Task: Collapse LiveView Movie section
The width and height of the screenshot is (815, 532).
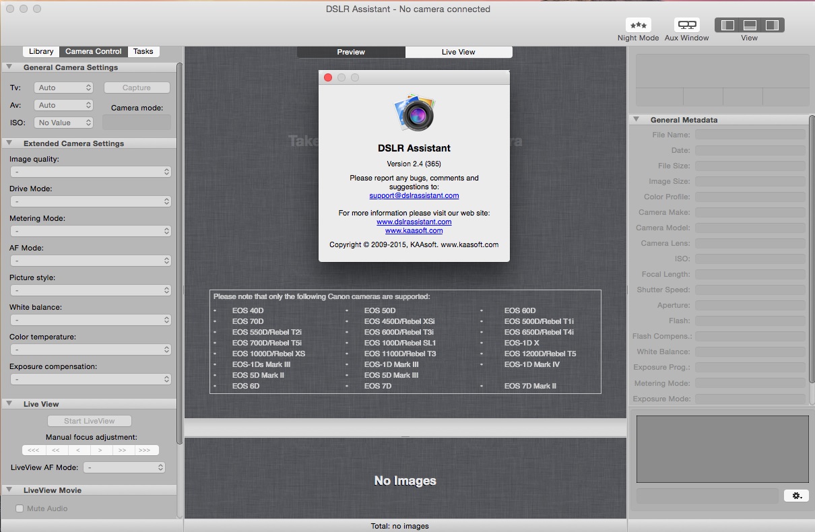Action: coord(10,490)
